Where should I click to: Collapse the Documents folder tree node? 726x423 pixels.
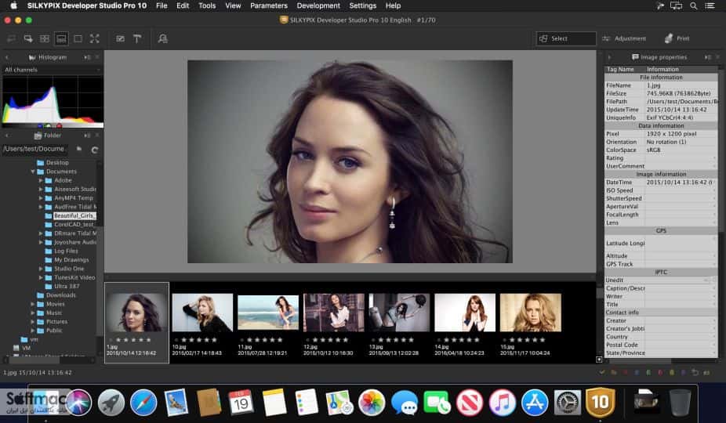pyautogui.click(x=33, y=172)
